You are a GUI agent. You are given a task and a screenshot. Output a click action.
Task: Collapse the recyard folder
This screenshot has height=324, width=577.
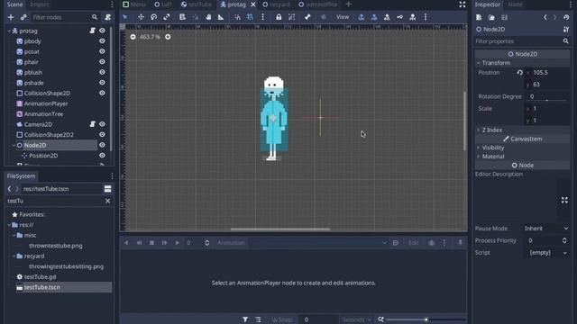(x=14, y=256)
